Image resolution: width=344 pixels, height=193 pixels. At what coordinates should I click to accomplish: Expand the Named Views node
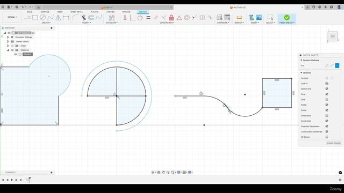tap(8, 41)
